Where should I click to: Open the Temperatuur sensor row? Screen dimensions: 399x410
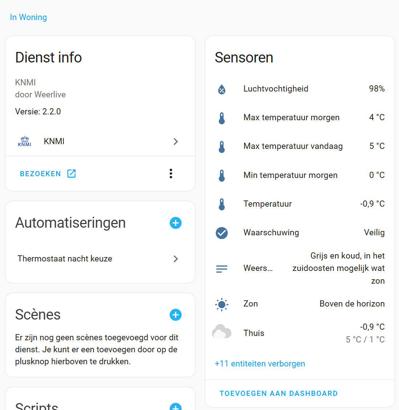point(300,204)
